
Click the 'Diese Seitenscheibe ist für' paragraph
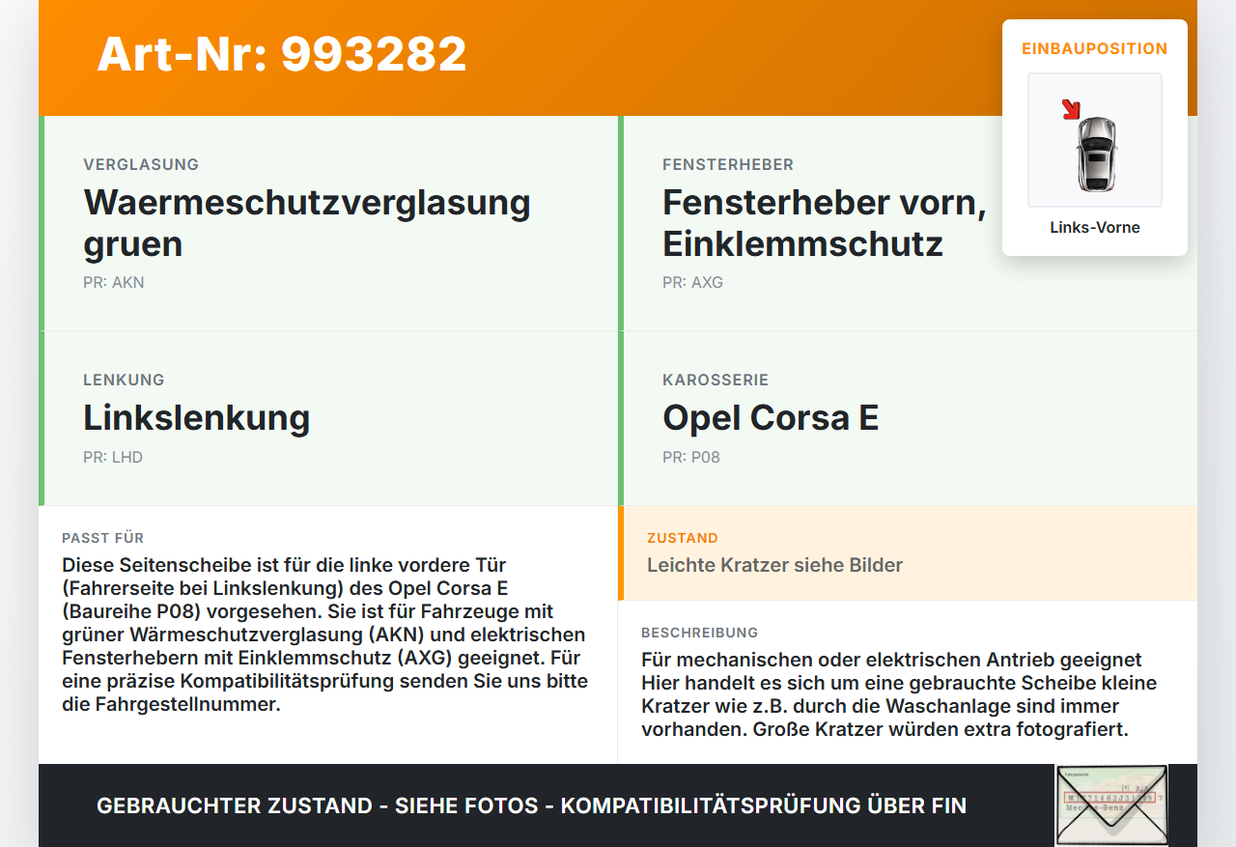[x=324, y=635]
